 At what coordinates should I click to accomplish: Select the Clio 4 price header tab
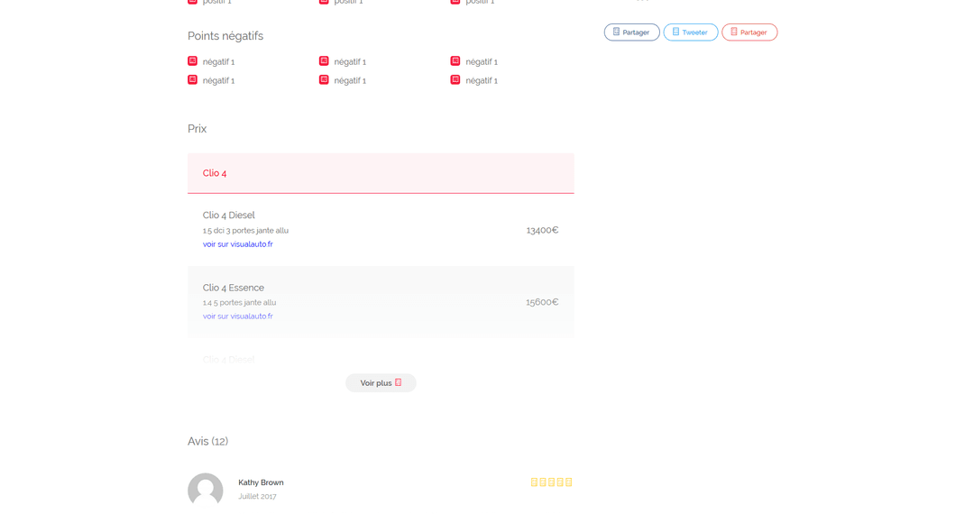[381, 173]
